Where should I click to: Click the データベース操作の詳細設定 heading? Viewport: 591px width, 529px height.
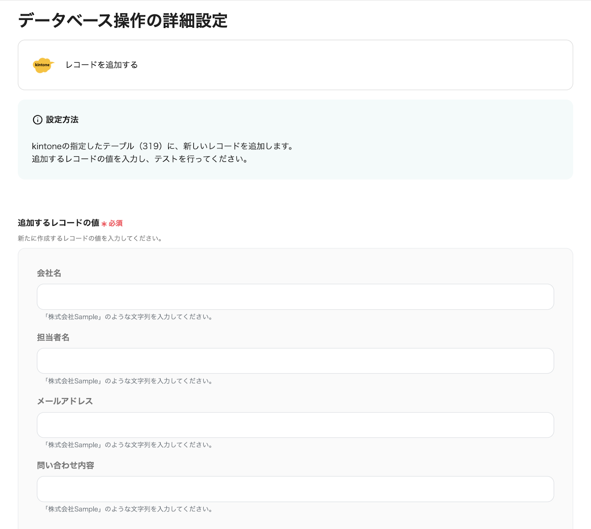(x=123, y=20)
